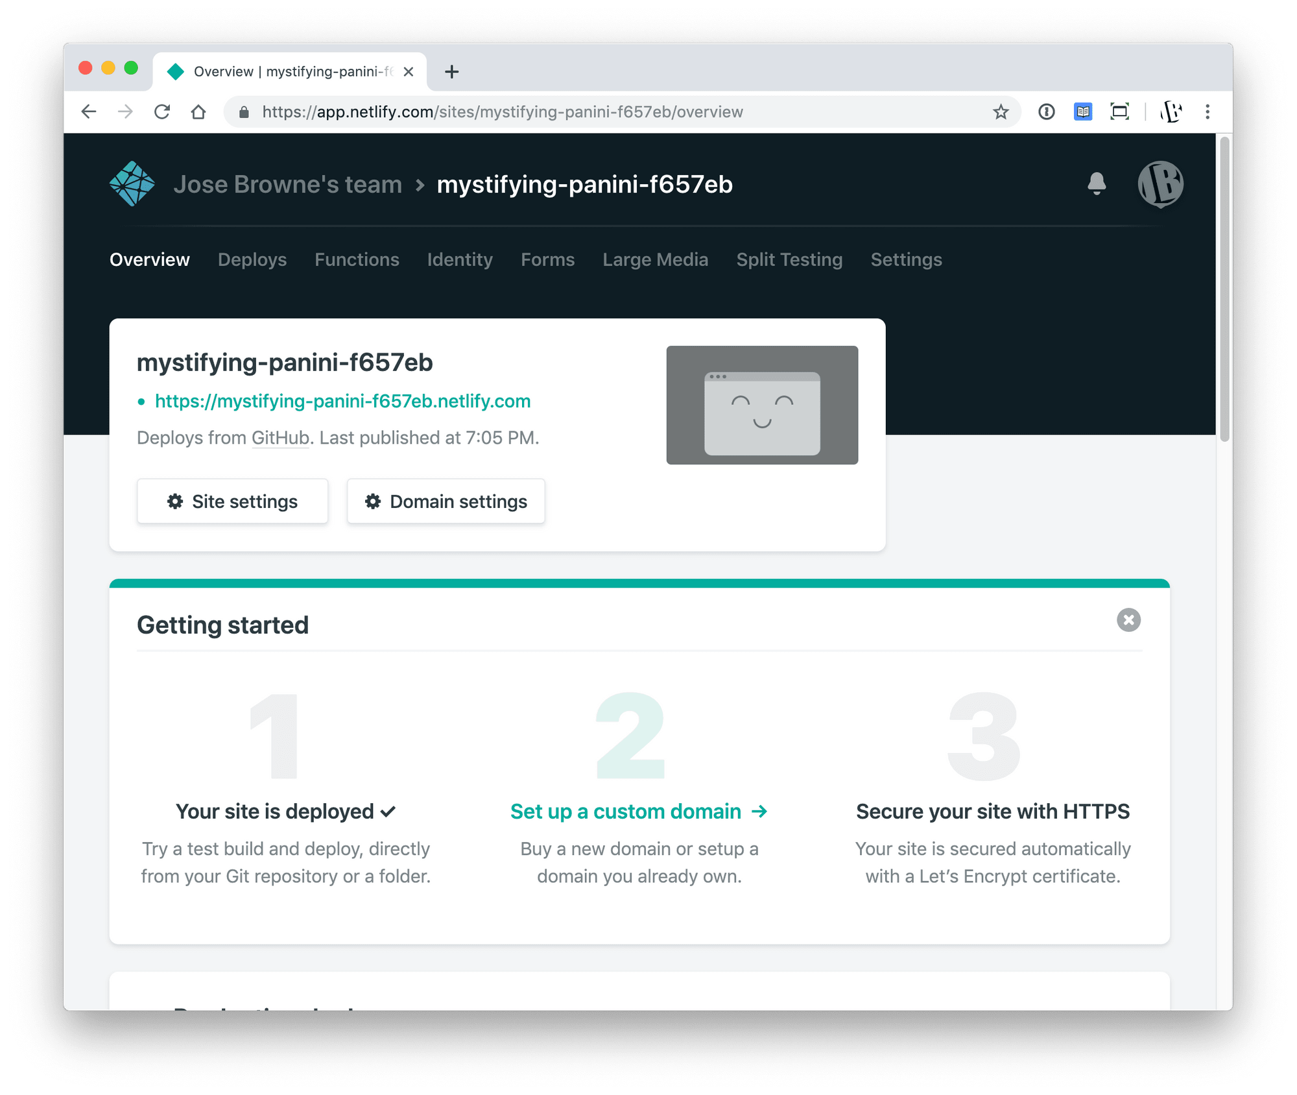Follow the GitHub link
1297x1095 pixels.
coord(280,438)
